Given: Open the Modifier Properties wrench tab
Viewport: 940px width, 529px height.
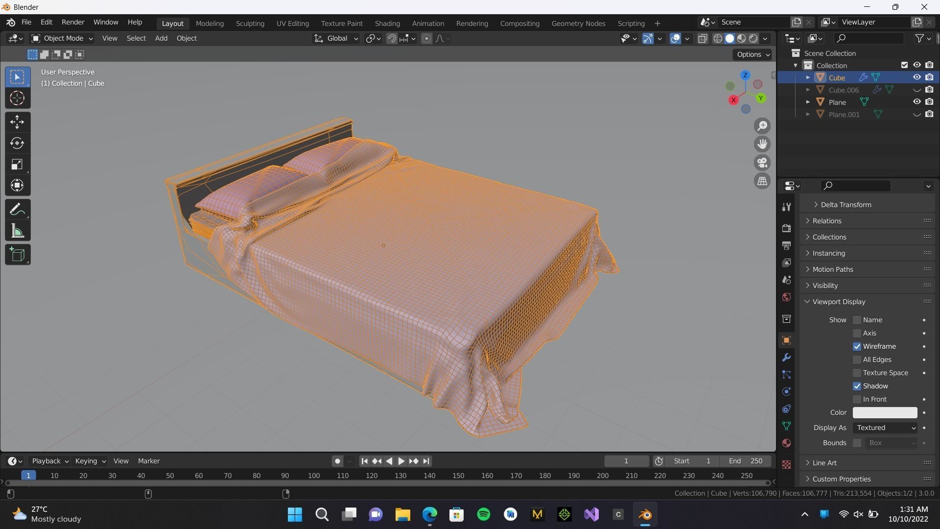Looking at the screenshot, I should coord(786,357).
